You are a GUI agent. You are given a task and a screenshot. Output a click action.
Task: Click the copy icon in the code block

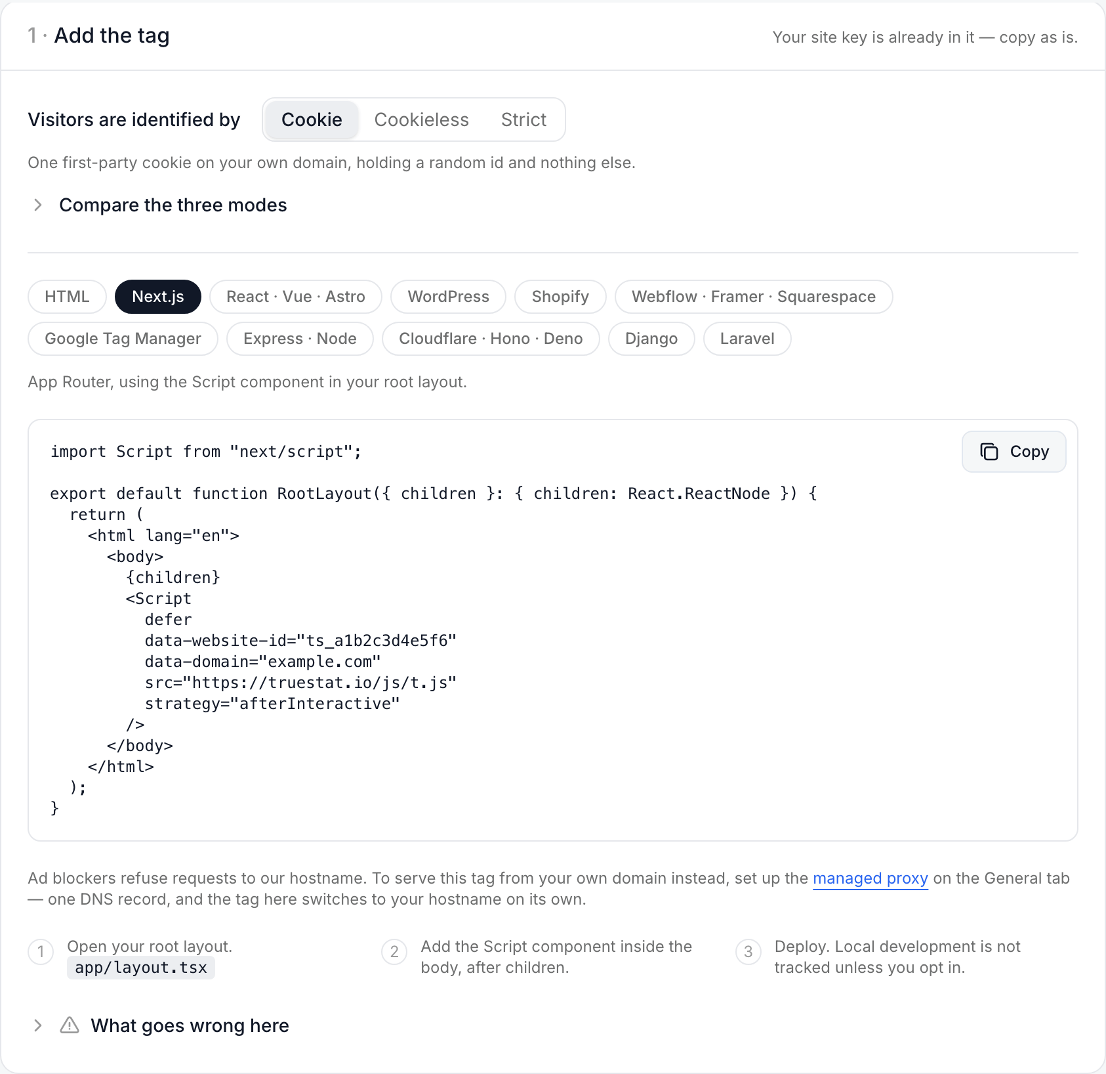[989, 452]
